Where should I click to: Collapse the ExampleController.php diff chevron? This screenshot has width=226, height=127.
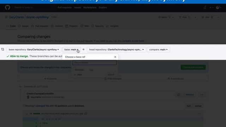click(27, 114)
